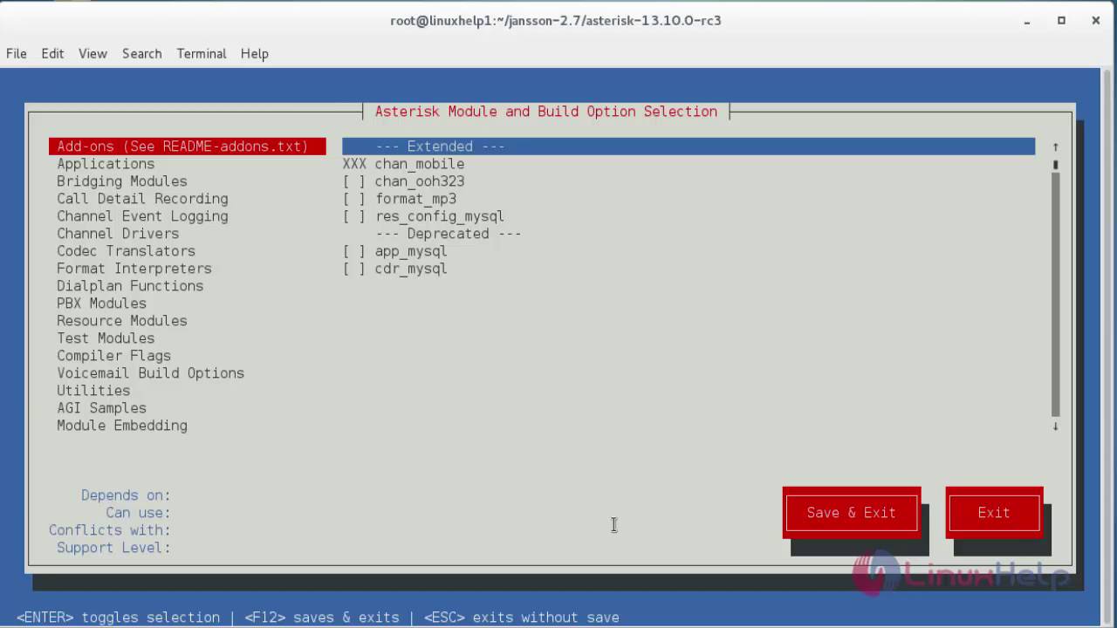
Task: Click the cdr_mysql module name
Action: 411,269
